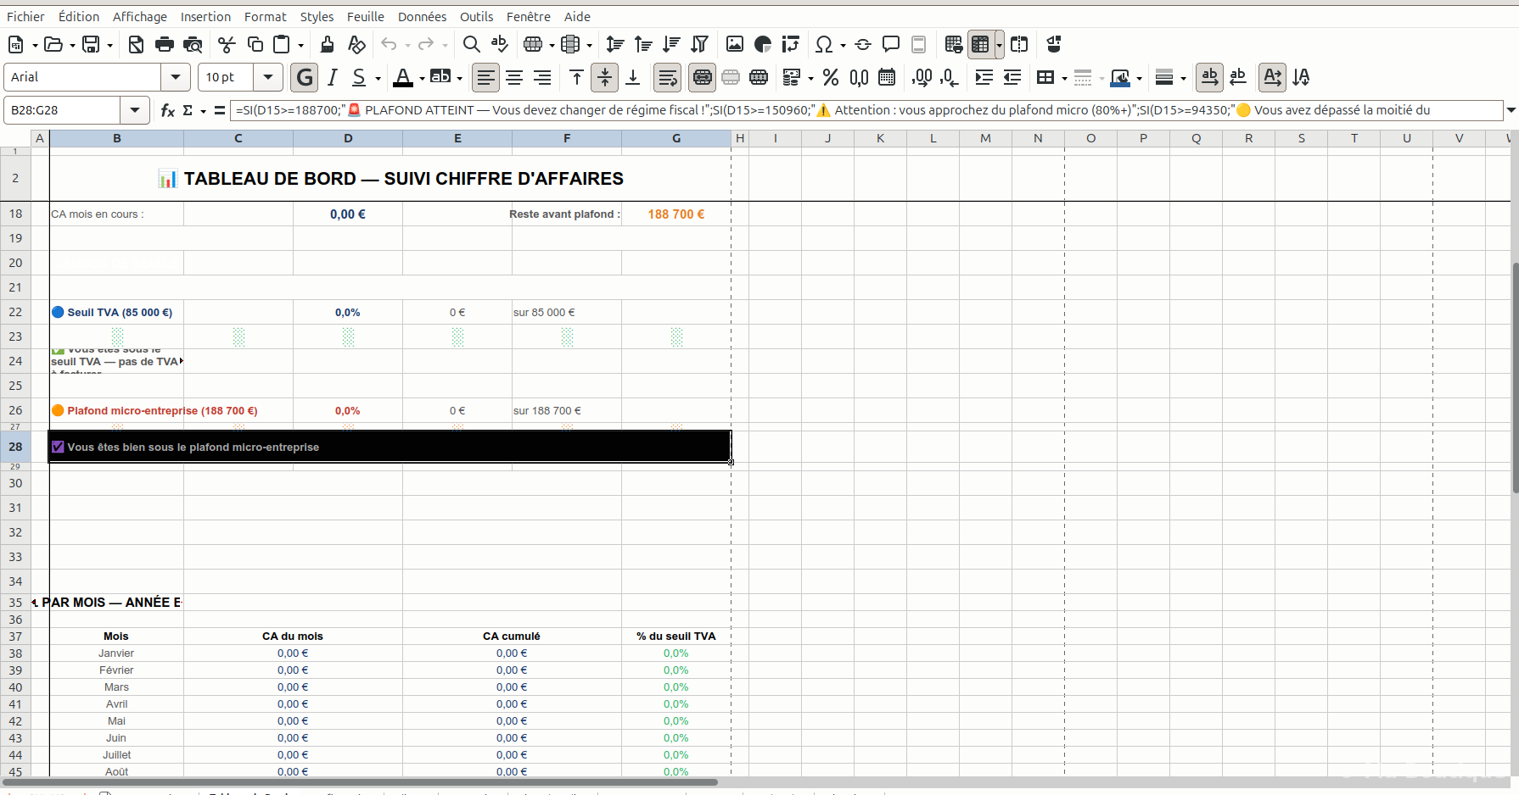Expand the Arial font name dropdown
Viewport: 1519px width, 795px height.
[176, 77]
